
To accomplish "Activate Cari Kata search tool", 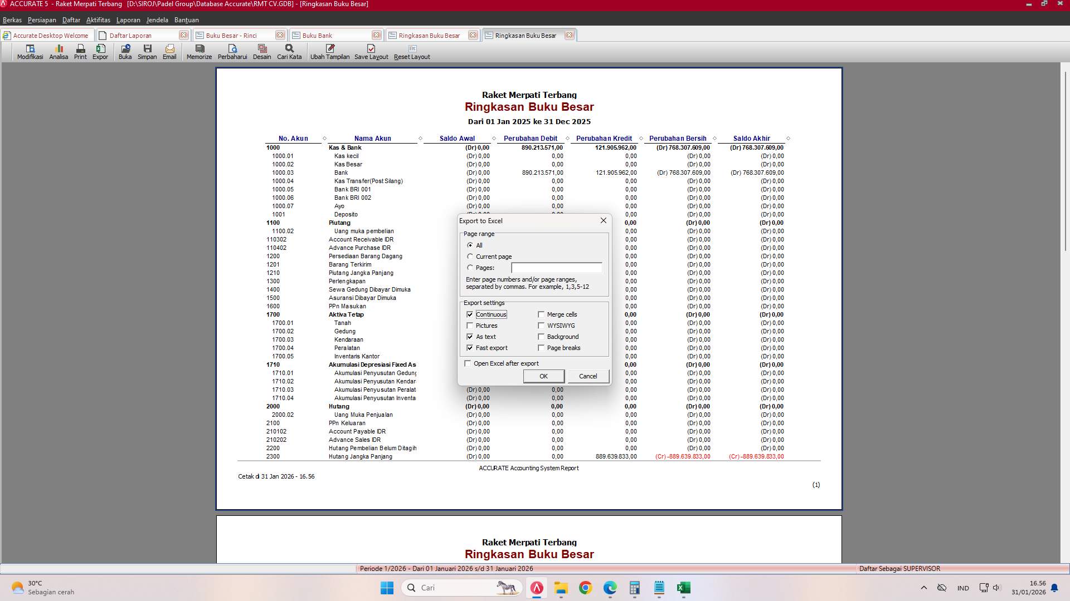I will pyautogui.click(x=289, y=52).
